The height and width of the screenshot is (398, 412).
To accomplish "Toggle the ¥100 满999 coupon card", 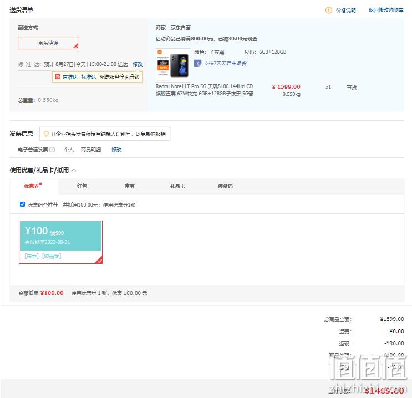I will coord(60,242).
